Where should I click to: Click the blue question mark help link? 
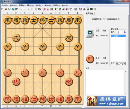point(125,32)
